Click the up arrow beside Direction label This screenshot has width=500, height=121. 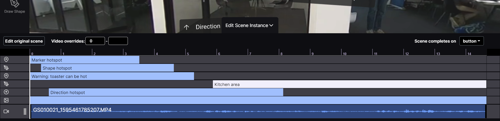[x=186, y=27]
